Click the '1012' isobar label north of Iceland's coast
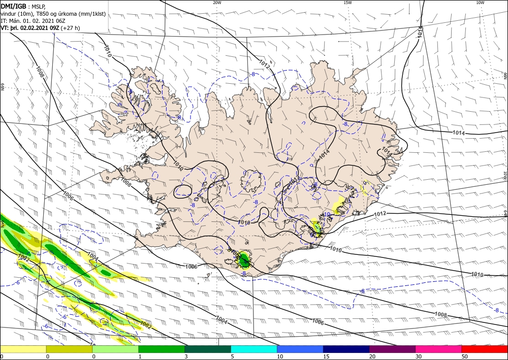508x360 pixels. point(264,64)
